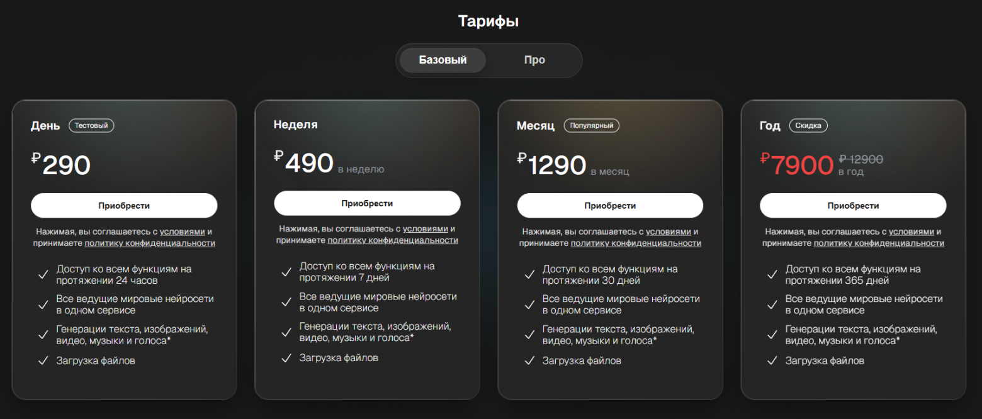This screenshot has width=982, height=419.
Task: Click the strikethrough old price ₽12900
Action: pyautogui.click(x=860, y=159)
